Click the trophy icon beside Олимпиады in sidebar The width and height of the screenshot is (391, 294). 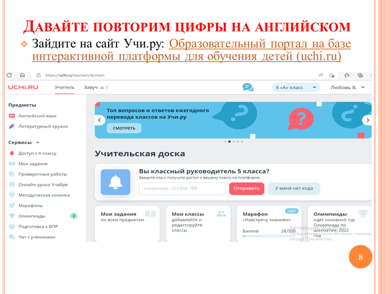coord(12,216)
